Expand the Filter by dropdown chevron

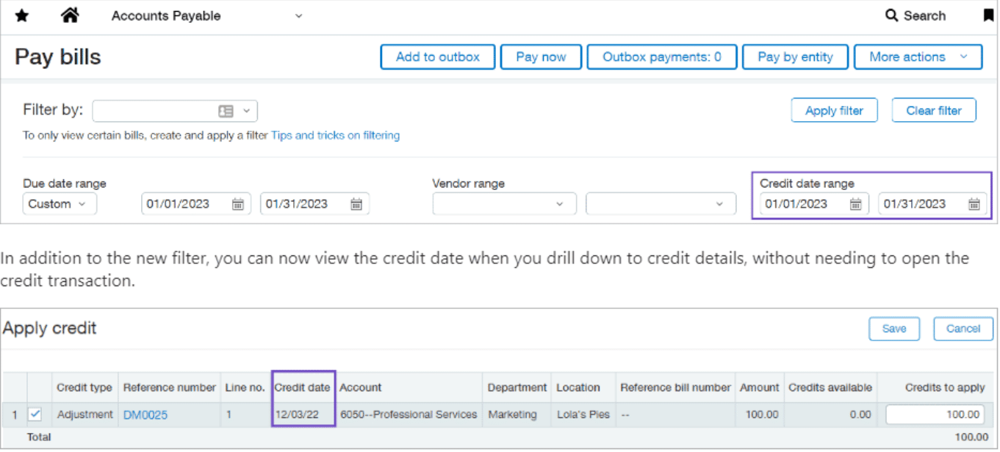click(246, 110)
